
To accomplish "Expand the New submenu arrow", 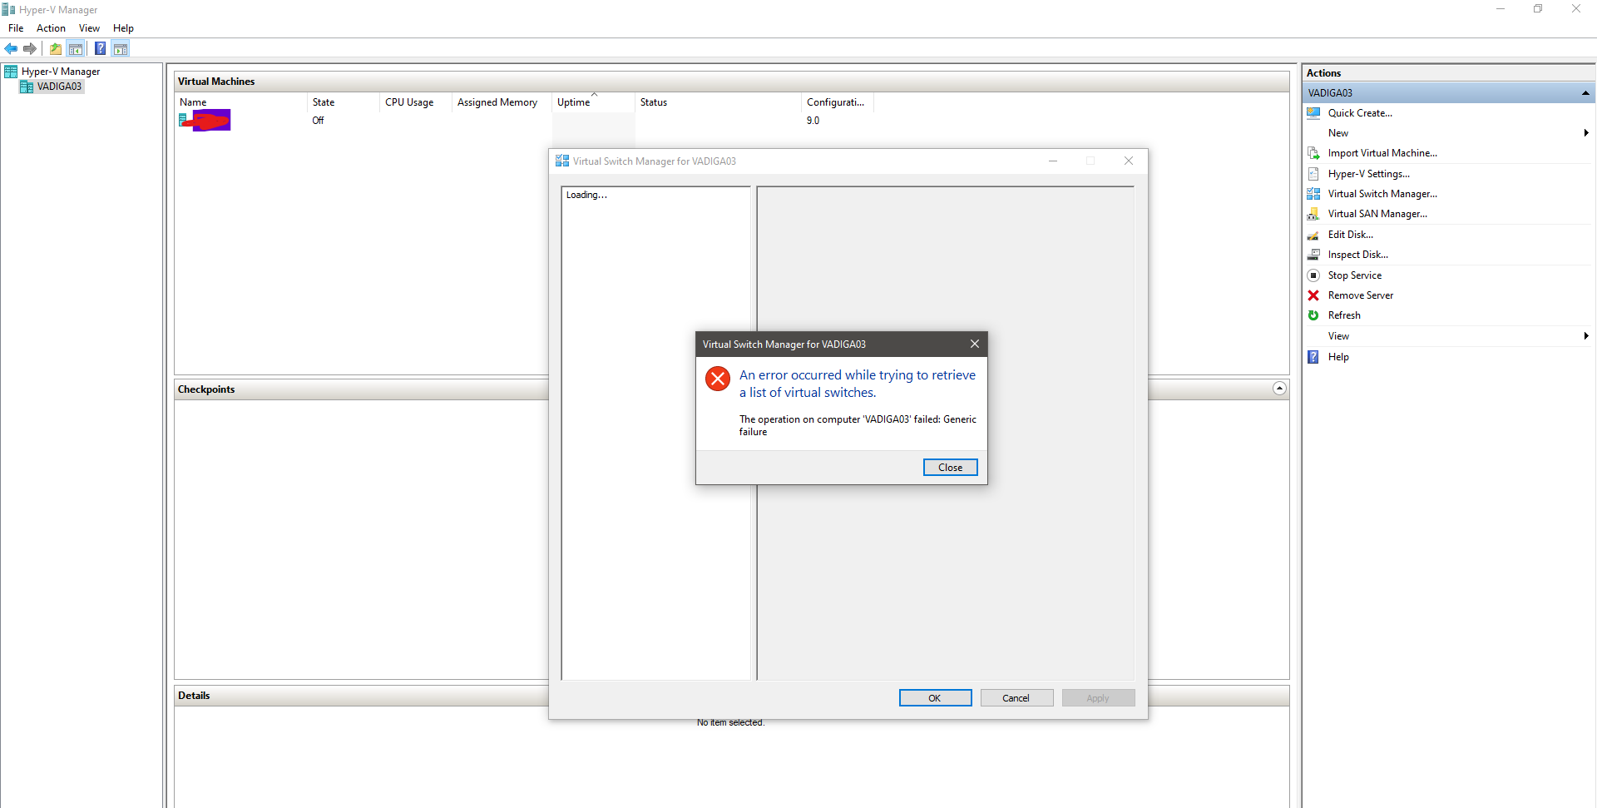I will coord(1585,132).
